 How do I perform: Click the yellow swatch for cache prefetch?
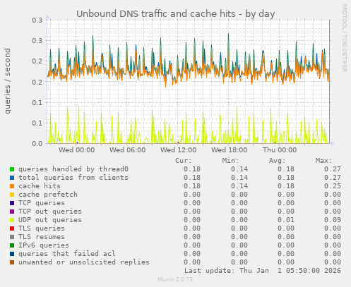(12, 195)
